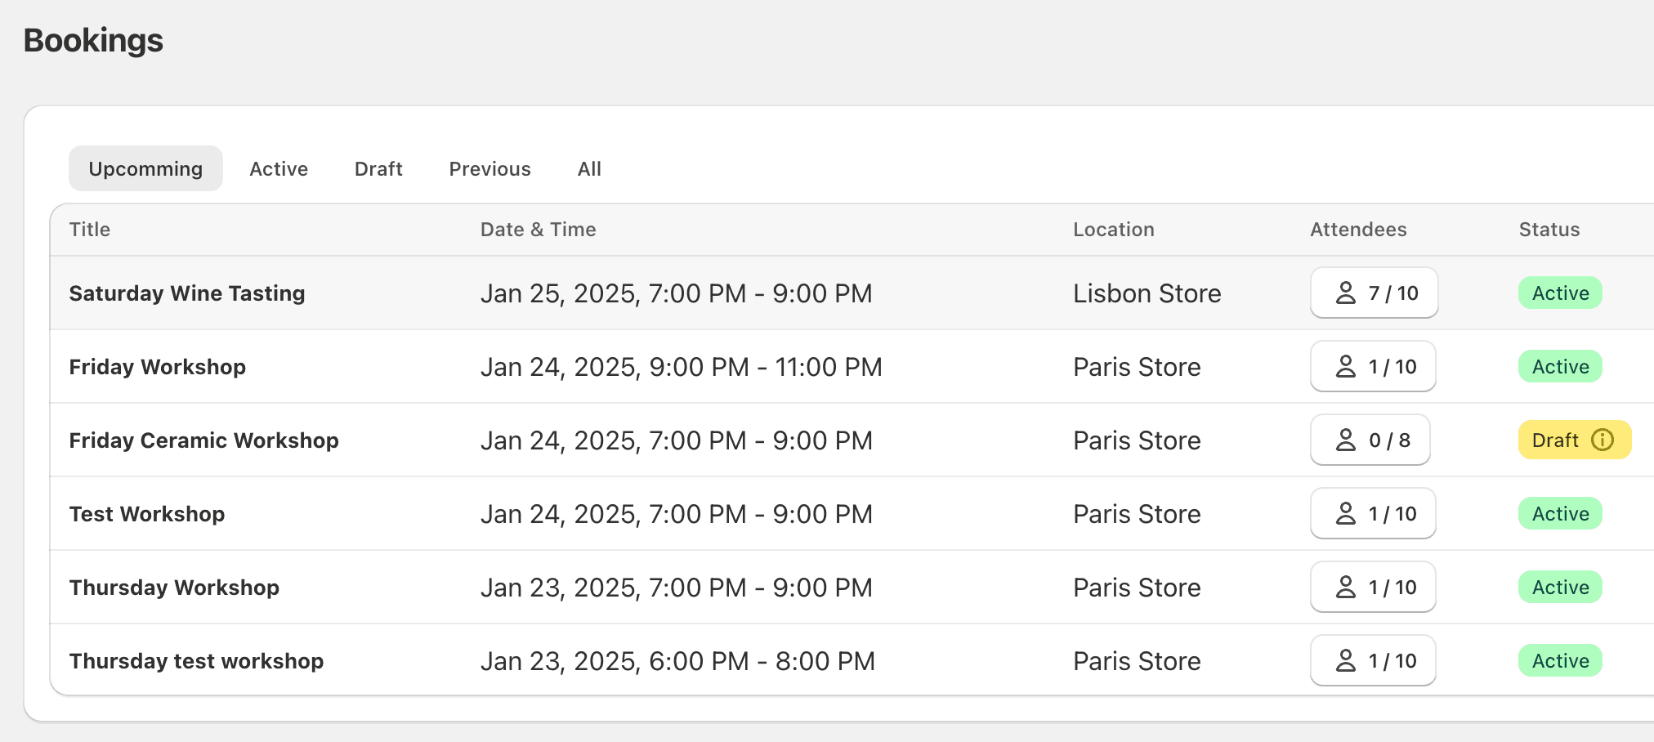1654x742 pixels.
Task: Click the Draft status badge
Action: pyautogui.click(x=1556, y=440)
